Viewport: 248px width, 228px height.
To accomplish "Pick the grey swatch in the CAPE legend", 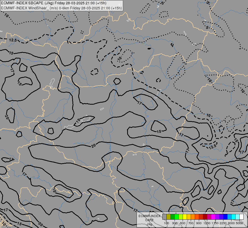I will click(165, 217).
